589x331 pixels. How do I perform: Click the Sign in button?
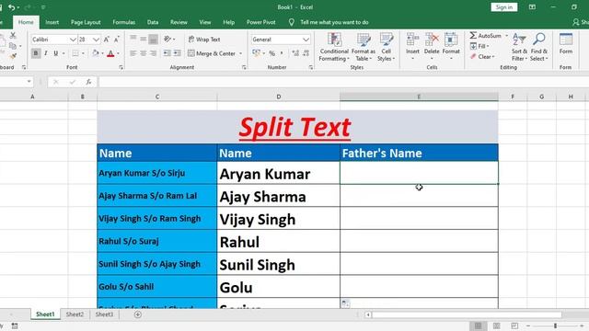[x=503, y=7]
